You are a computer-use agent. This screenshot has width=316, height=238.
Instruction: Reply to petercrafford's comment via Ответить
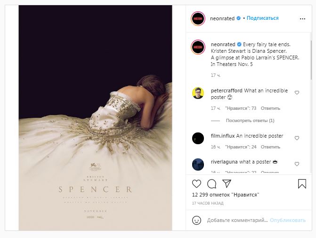tap(270, 108)
